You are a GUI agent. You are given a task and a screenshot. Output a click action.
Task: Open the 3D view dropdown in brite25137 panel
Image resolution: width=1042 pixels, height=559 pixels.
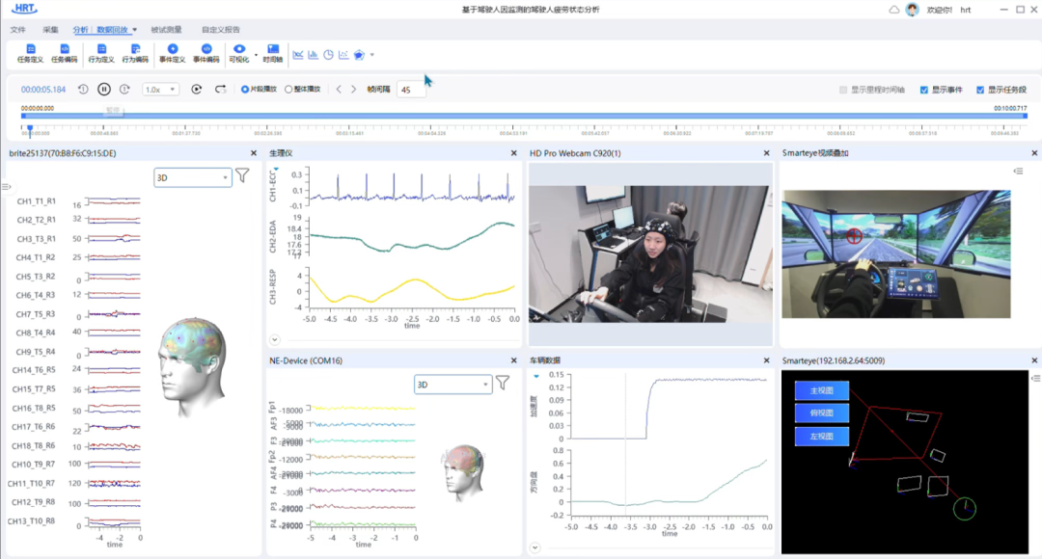pyautogui.click(x=193, y=177)
